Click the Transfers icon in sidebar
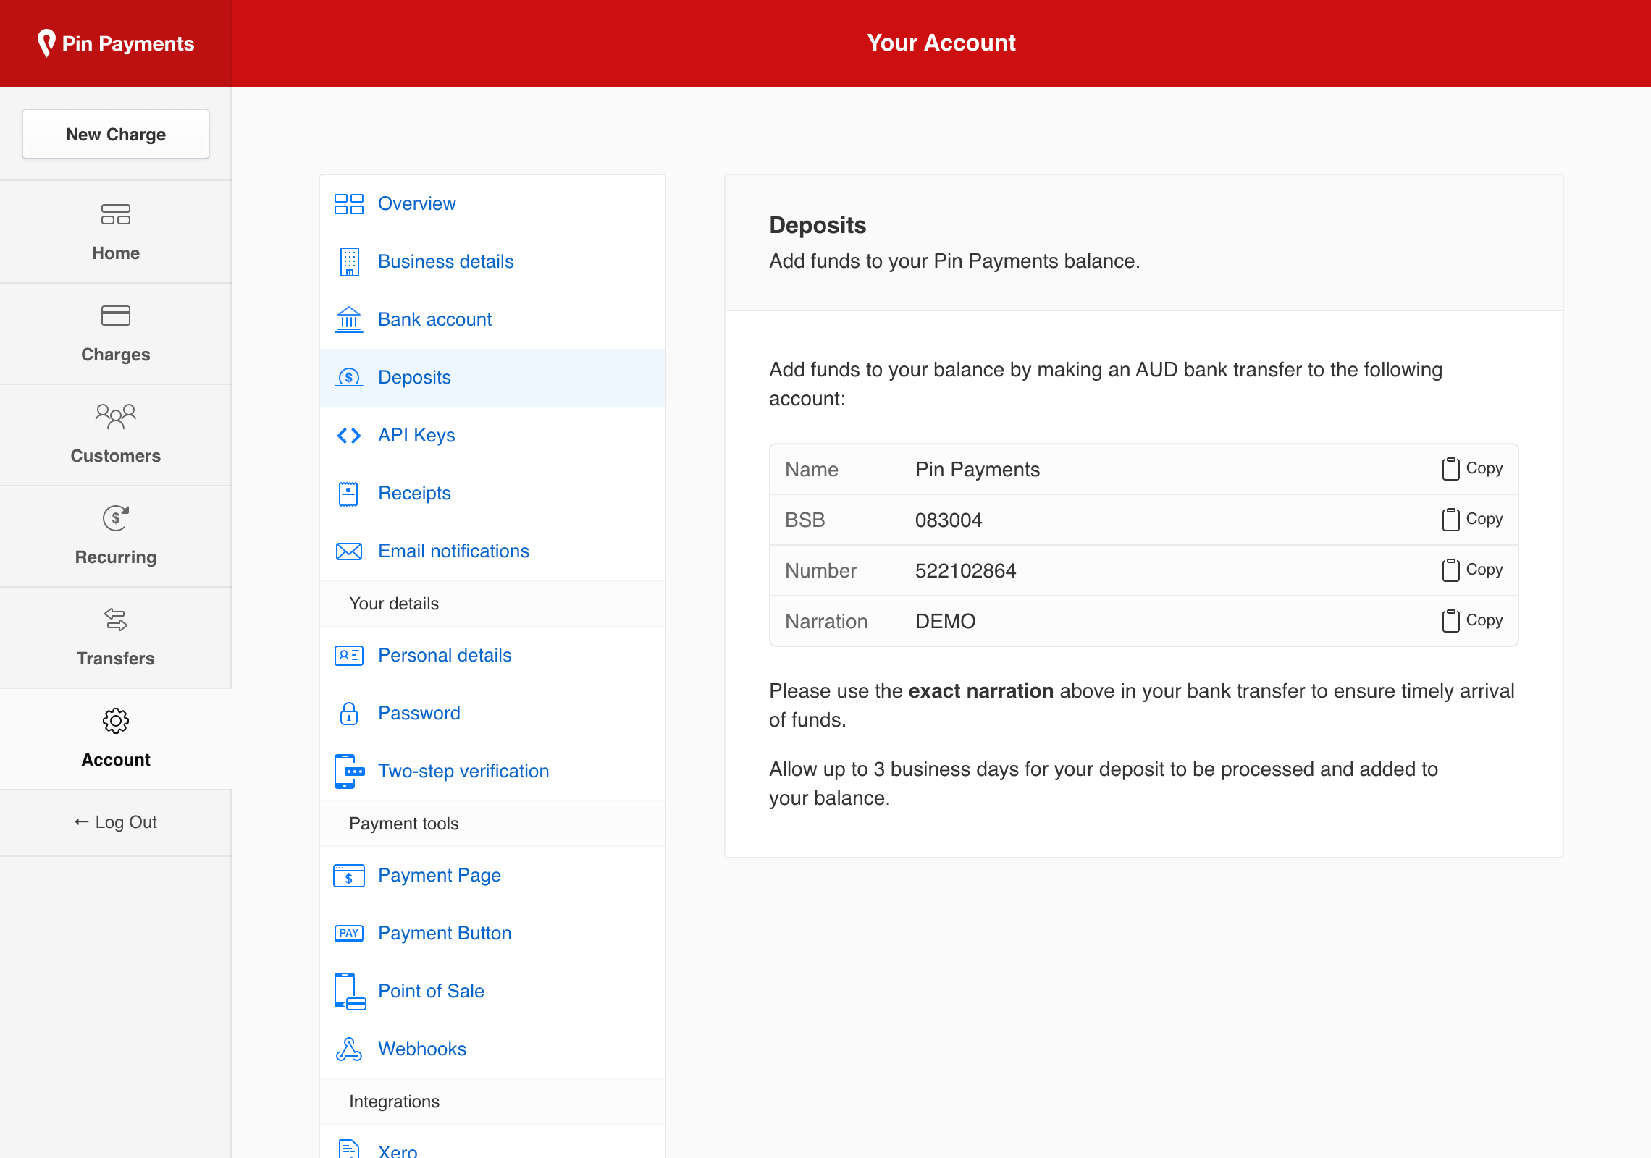 [x=115, y=619]
